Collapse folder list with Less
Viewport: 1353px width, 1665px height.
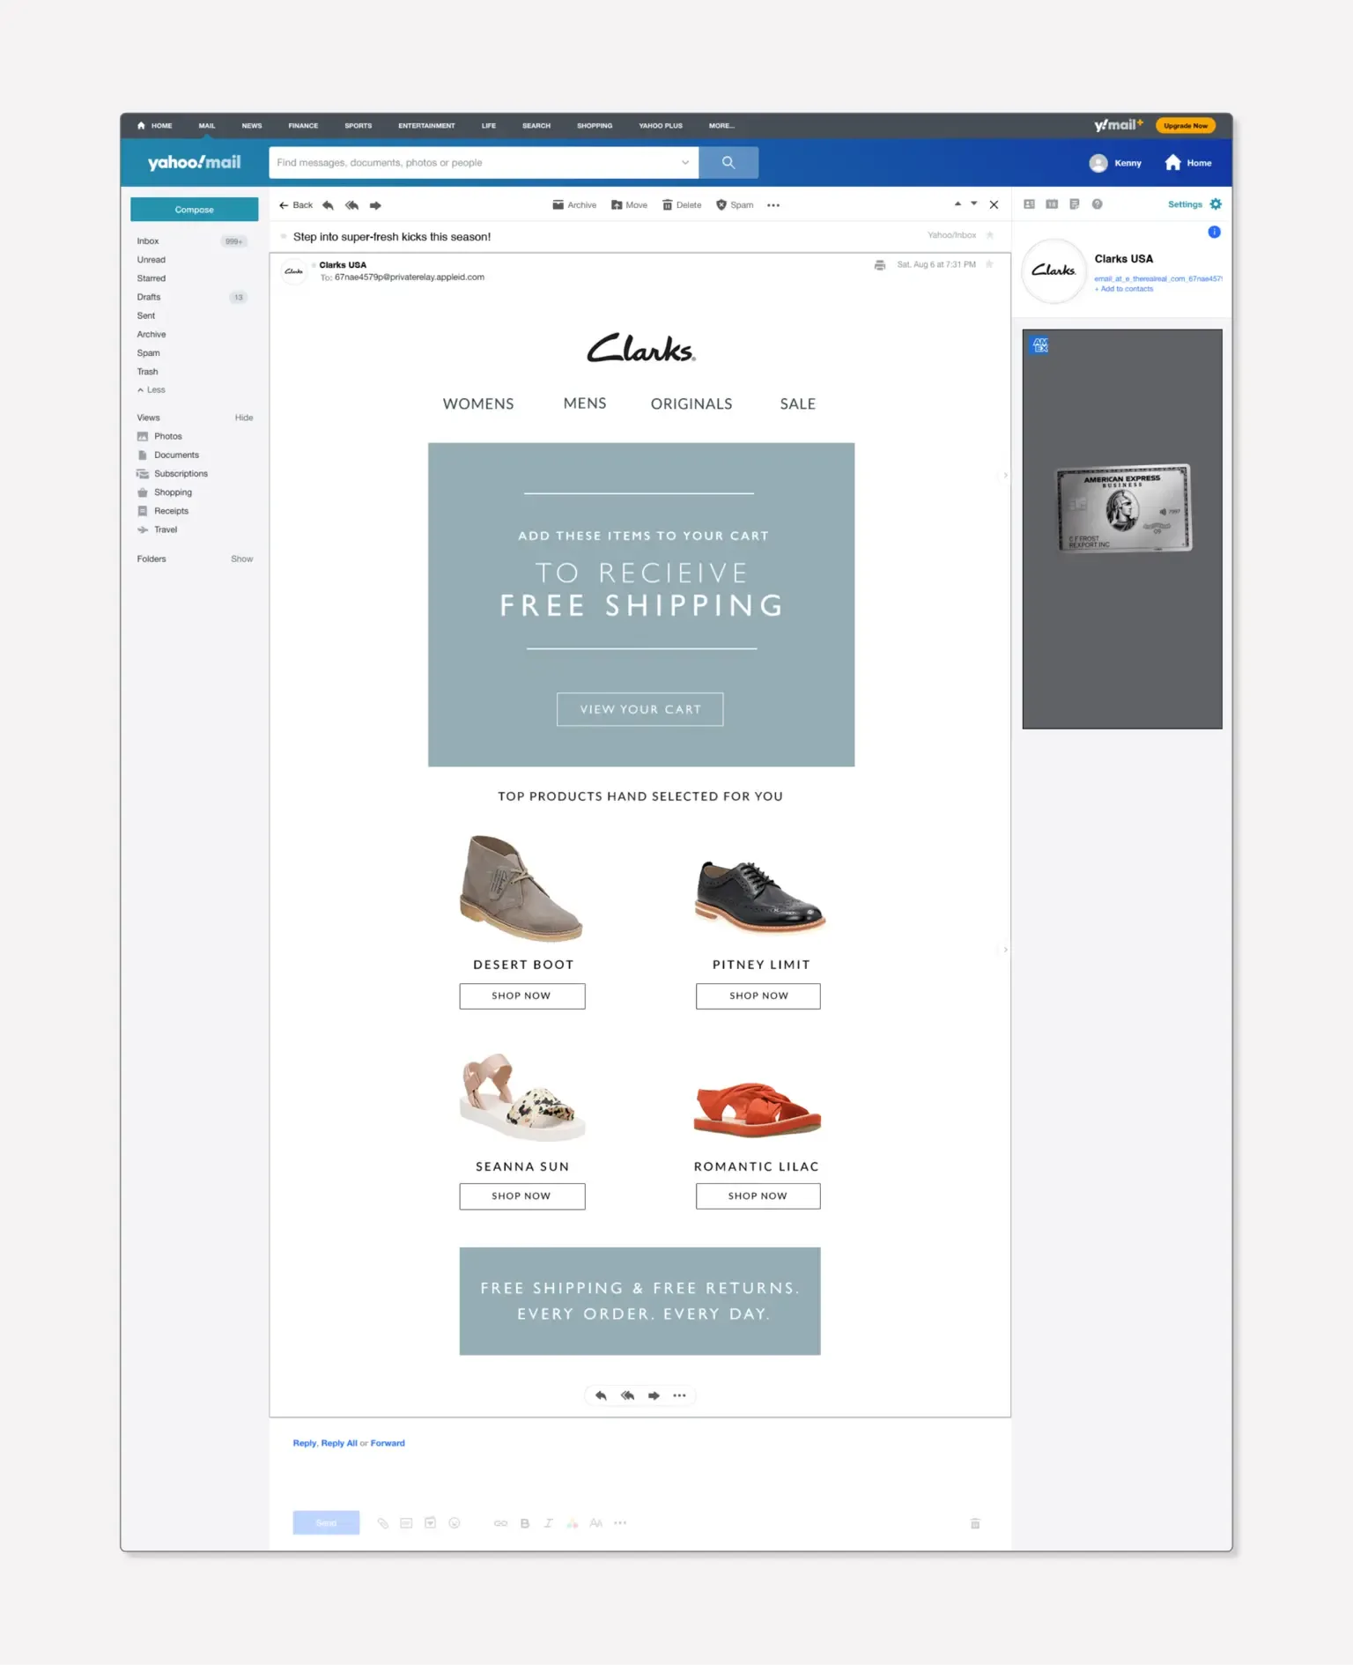coord(152,390)
